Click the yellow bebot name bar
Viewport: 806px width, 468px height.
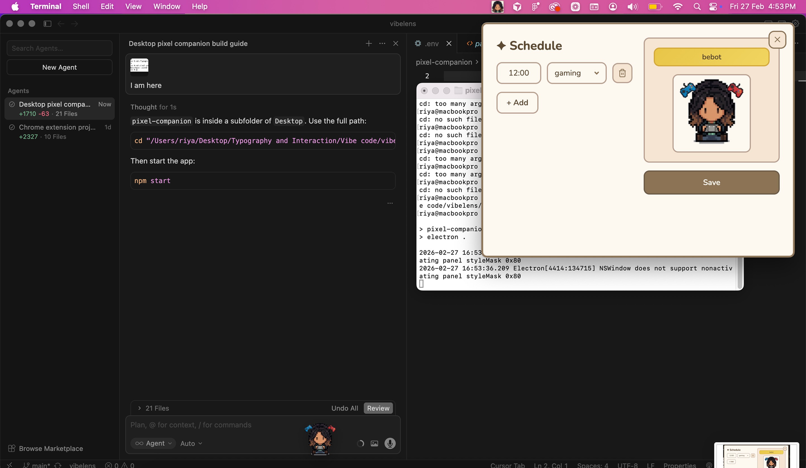(711, 57)
